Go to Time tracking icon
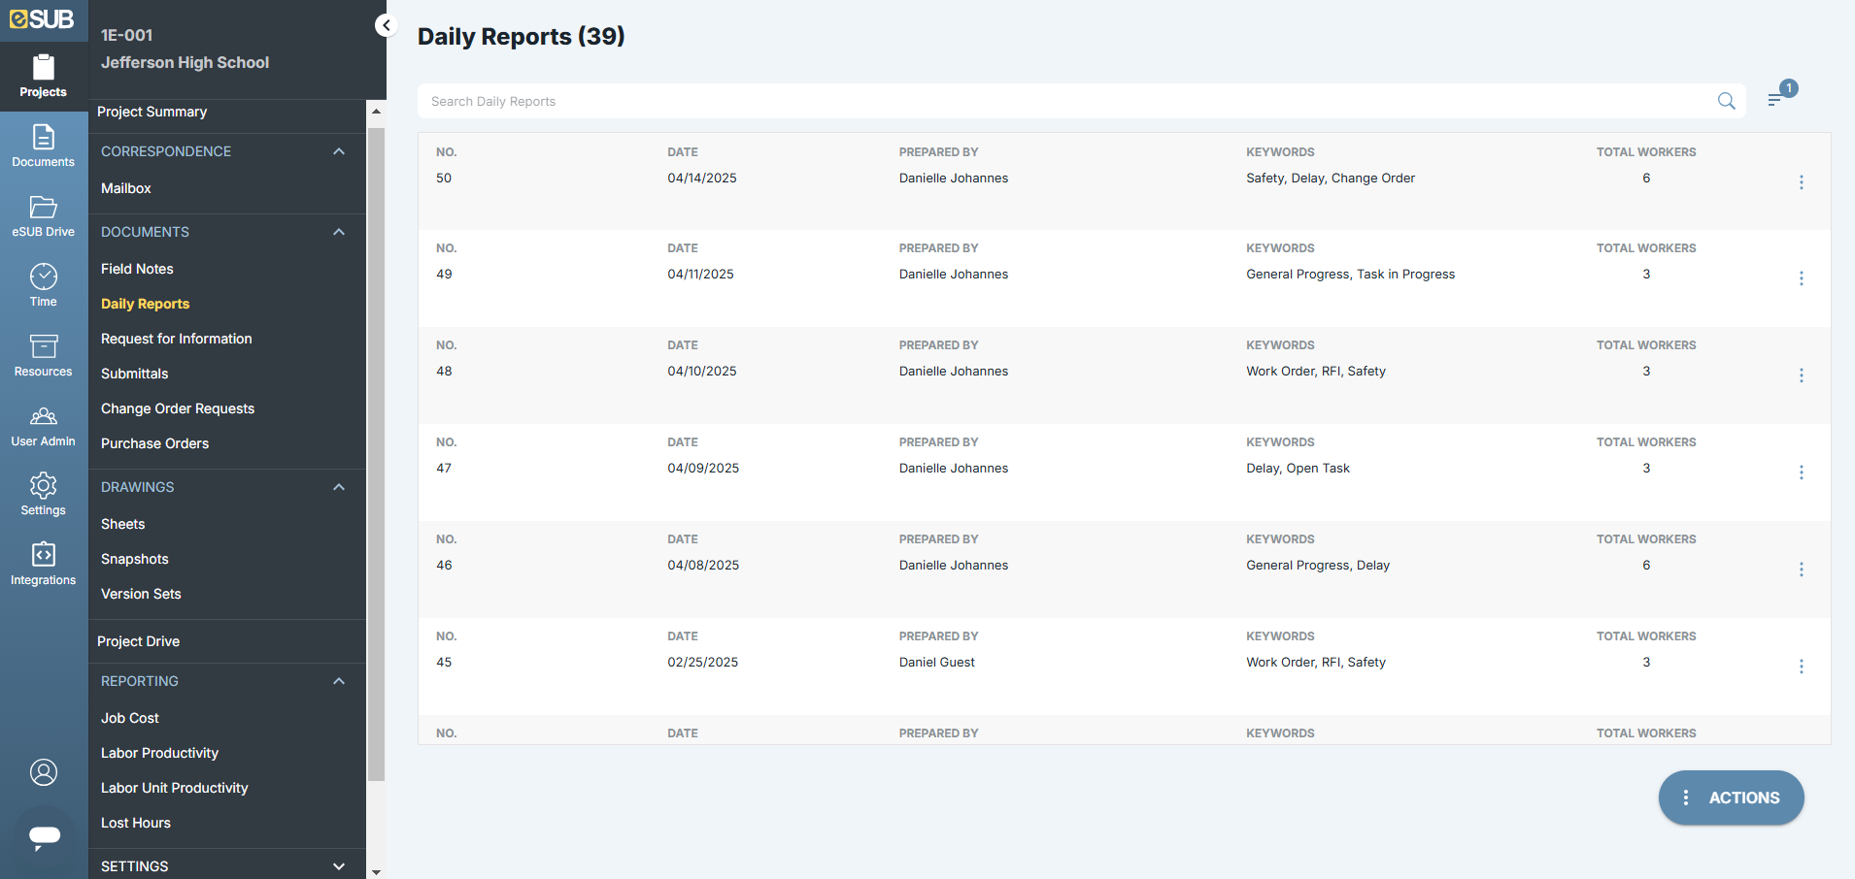Screen dimensions: 1855x879 pos(43,286)
